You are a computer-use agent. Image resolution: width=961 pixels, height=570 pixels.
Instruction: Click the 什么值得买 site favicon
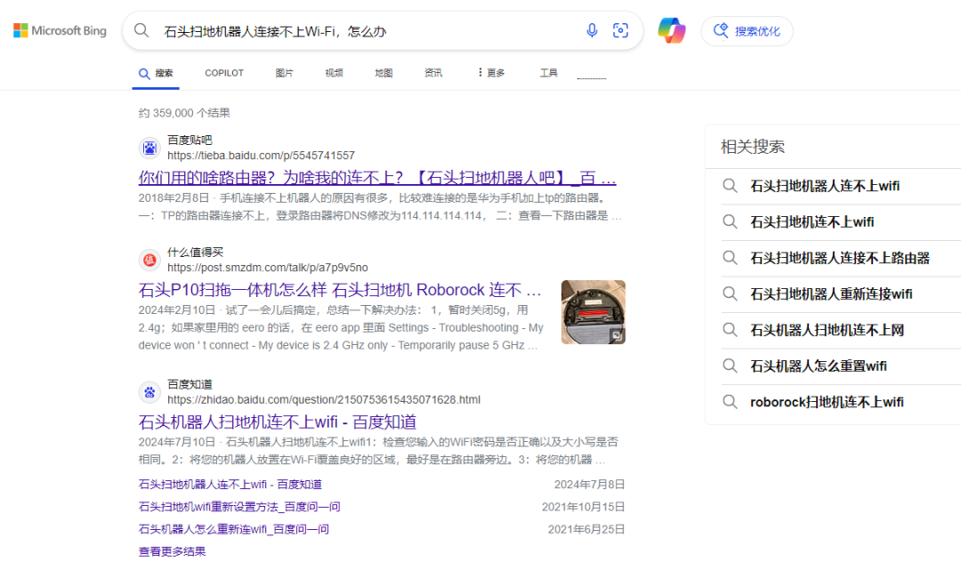point(149,260)
